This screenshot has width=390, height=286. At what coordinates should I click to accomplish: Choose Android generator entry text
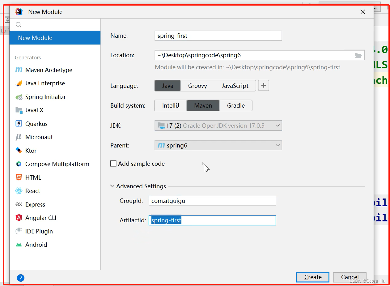click(x=36, y=245)
